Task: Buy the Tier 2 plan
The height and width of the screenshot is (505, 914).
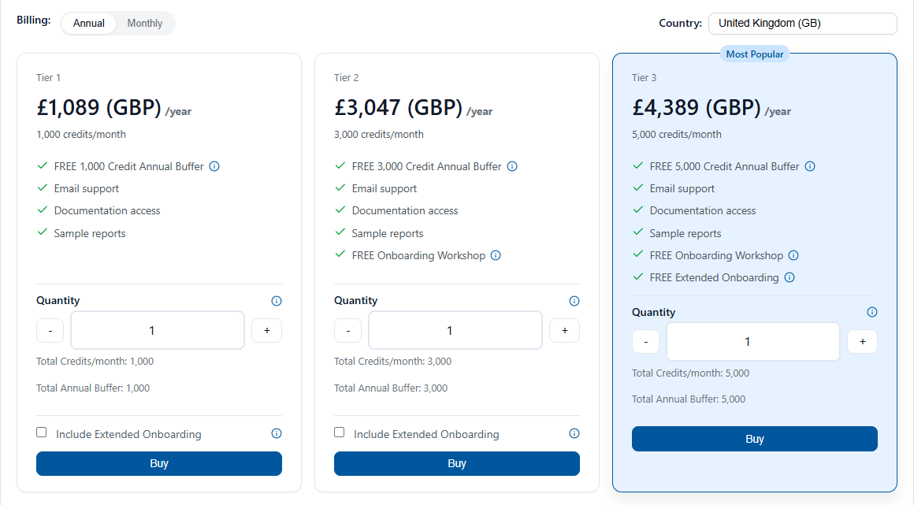Action: coord(457,463)
